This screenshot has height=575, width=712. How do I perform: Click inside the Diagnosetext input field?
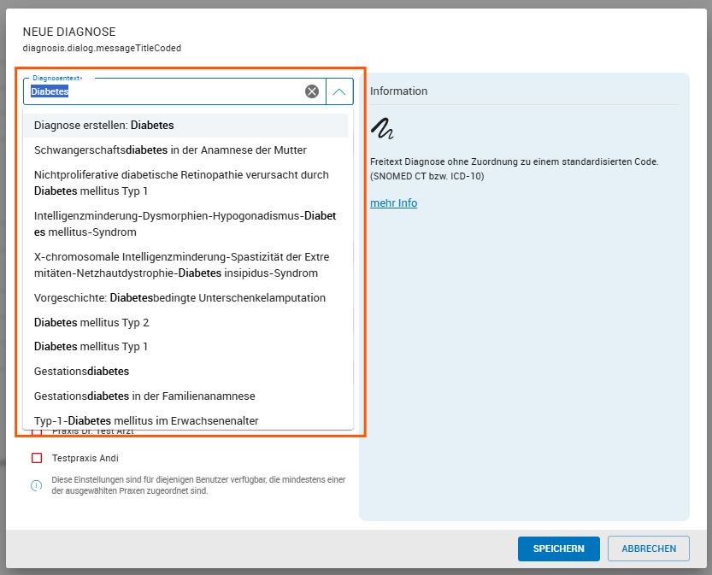coord(154,91)
